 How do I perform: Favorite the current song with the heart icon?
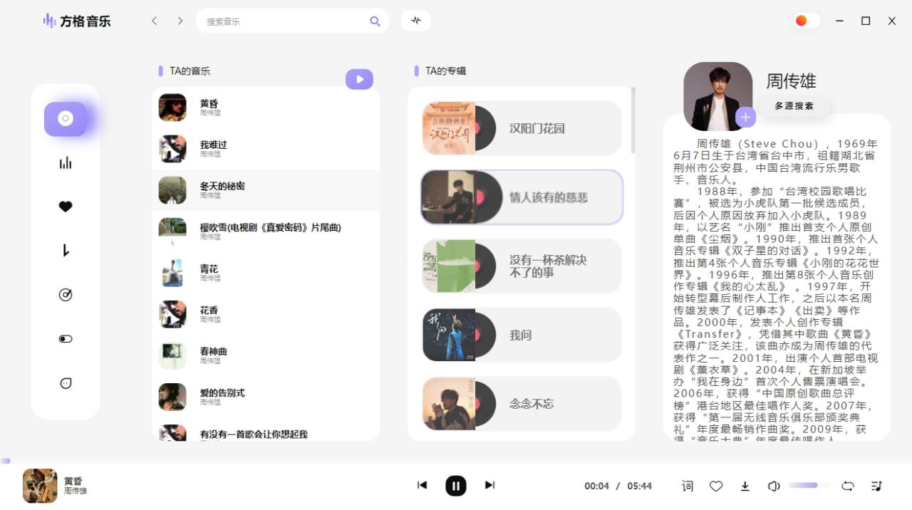pyautogui.click(x=716, y=485)
